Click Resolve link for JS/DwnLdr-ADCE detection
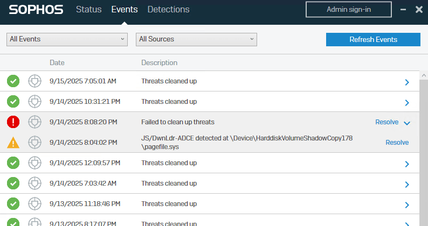The height and width of the screenshot is (226, 428). click(397, 143)
